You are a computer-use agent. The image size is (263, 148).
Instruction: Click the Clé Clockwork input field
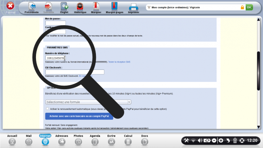74,72
